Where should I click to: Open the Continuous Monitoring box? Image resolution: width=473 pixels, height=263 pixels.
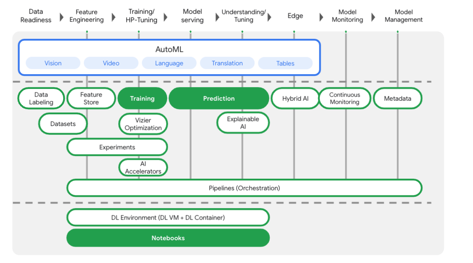coord(345,98)
